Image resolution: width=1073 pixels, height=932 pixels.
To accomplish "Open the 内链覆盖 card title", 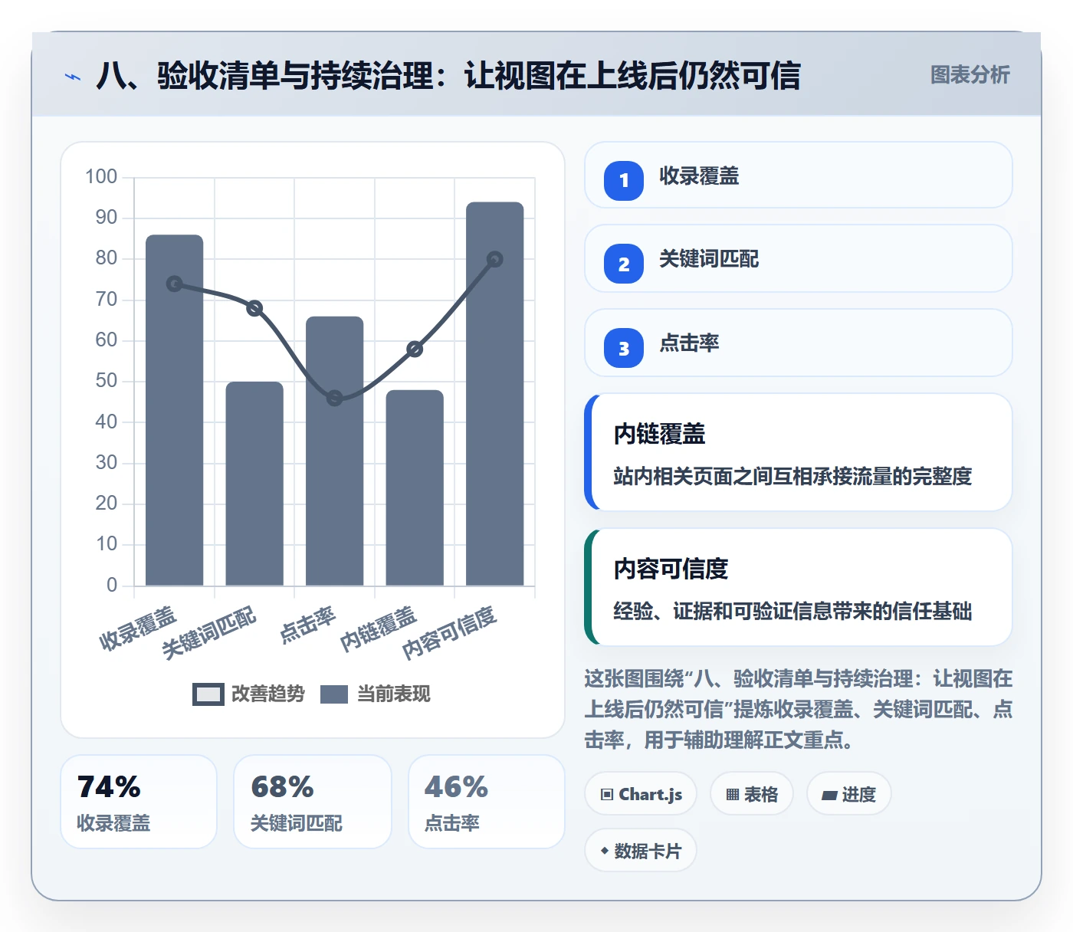I will (659, 434).
